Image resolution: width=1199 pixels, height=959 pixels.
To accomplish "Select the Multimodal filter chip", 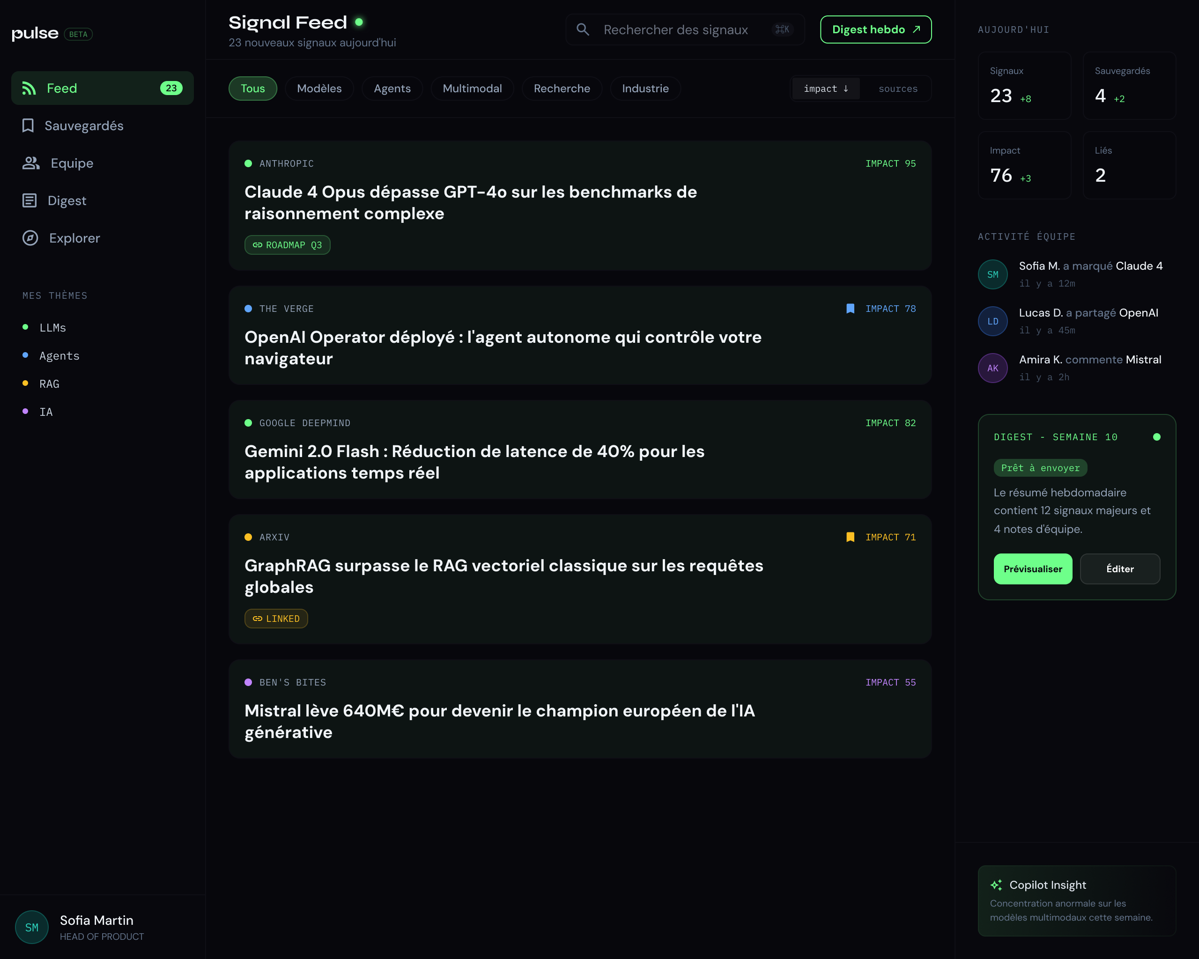I will point(472,89).
